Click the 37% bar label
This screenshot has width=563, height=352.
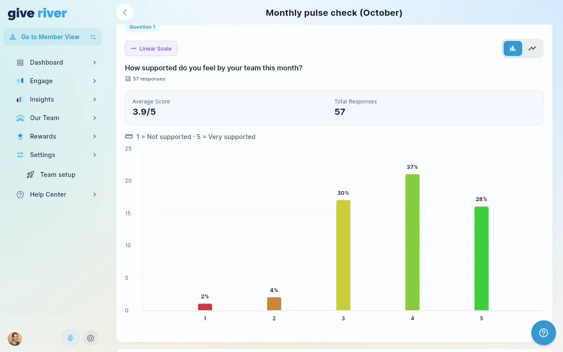click(412, 167)
